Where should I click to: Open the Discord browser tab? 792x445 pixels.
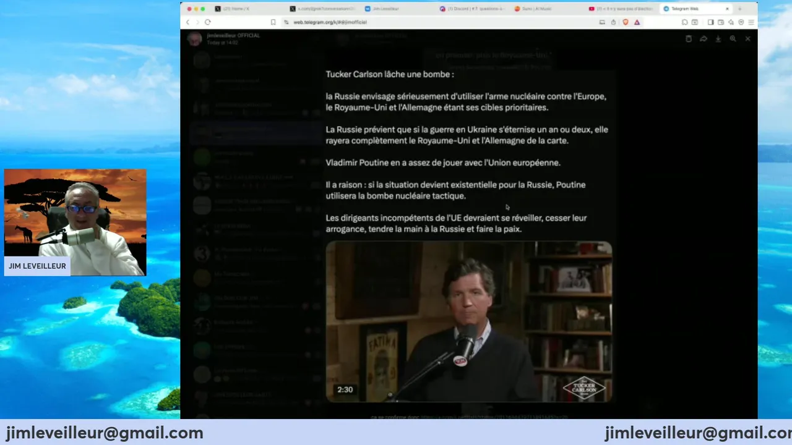[x=473, y=9]
